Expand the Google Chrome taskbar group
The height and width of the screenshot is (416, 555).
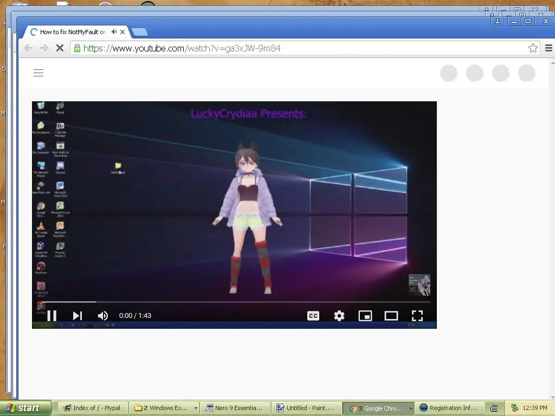point(378,408)
